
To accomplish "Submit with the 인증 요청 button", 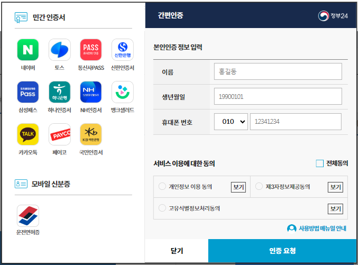I will coord(282,251).
